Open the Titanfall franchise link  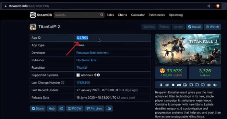[82, 68]
